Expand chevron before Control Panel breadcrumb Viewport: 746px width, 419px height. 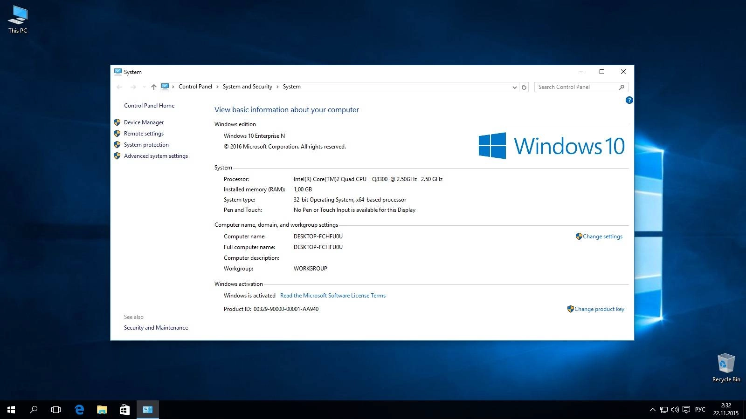[x=173, y=87]
